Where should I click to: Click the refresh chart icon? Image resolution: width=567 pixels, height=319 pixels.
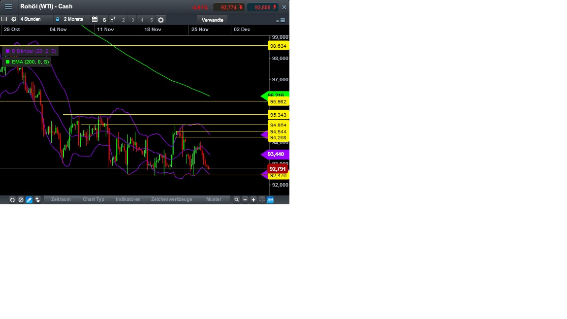[x=12, y=199]
